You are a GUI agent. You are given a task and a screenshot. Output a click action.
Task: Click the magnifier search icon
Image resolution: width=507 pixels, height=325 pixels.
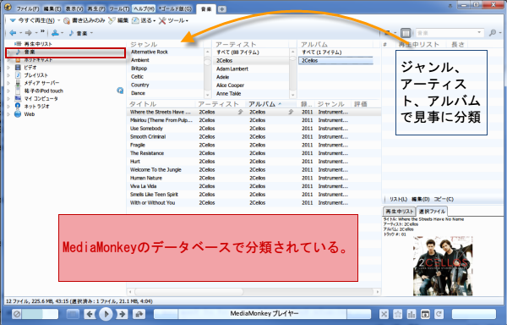493,33
